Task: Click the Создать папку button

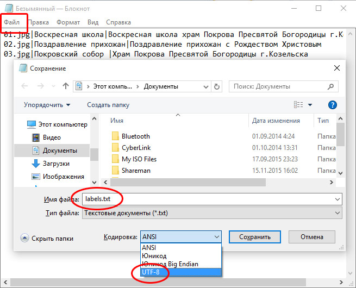Action: [108, 105]
